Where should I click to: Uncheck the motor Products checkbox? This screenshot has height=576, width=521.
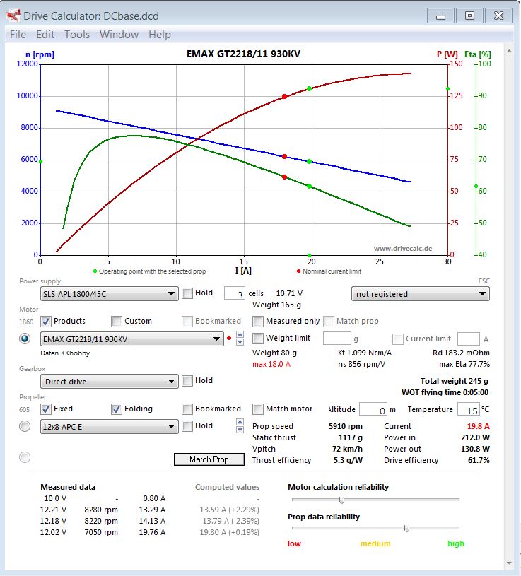[46, 321]
